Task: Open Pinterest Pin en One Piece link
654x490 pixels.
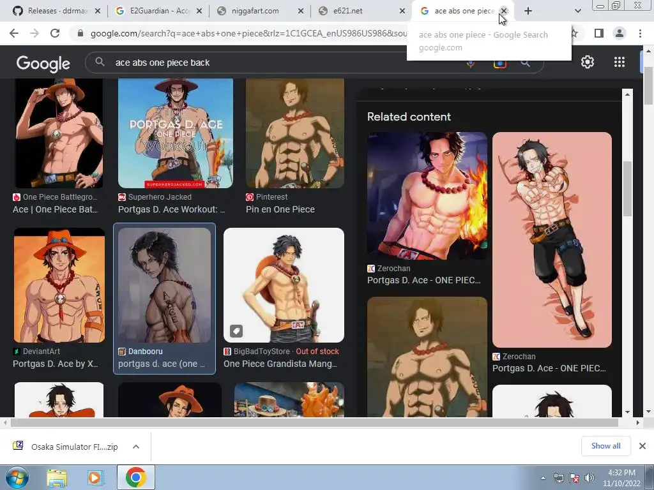Action: pyautogui.click(x=280, y=209)
